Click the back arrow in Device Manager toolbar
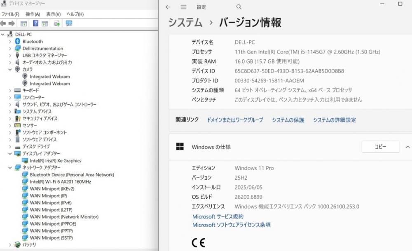This screenshot has height=251, width=412. tap(3, 23)
